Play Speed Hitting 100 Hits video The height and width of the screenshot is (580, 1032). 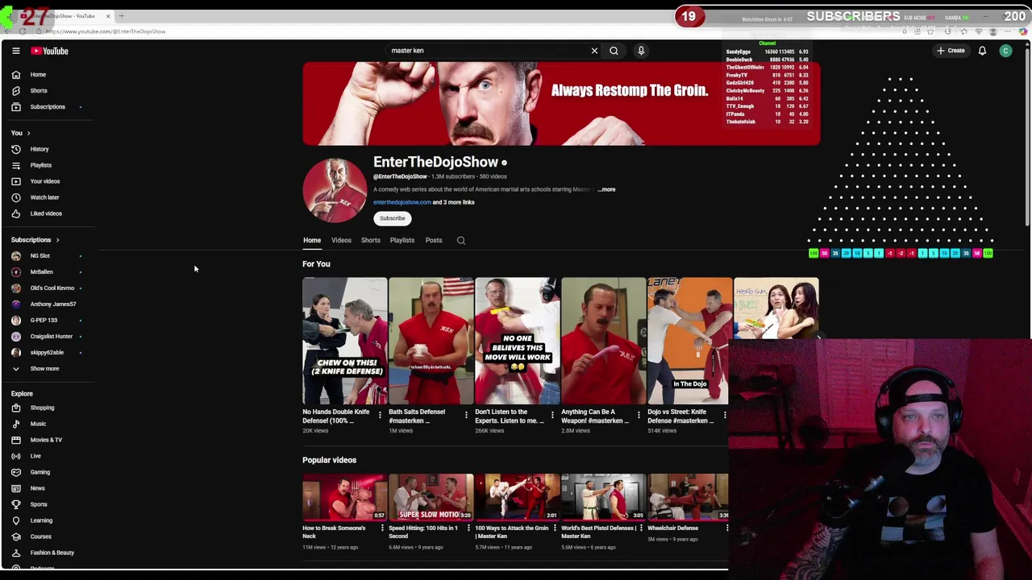(x=431, y=497)
